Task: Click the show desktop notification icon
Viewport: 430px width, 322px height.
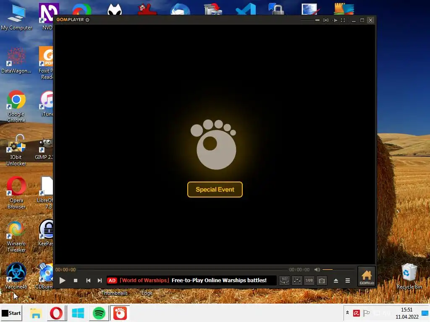Action: coord(425,313)
